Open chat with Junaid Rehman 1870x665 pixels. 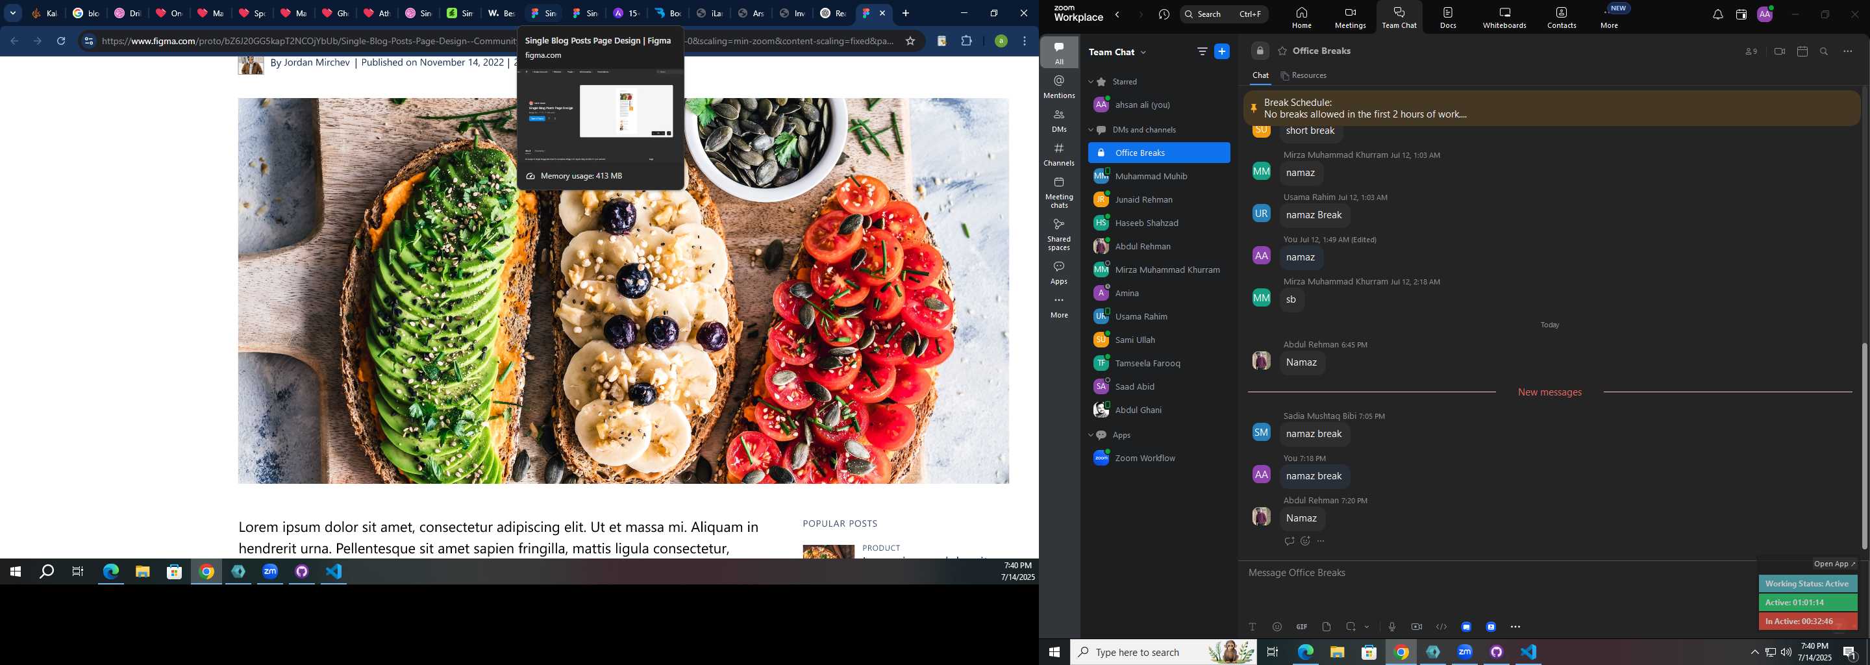[1158, 199]
